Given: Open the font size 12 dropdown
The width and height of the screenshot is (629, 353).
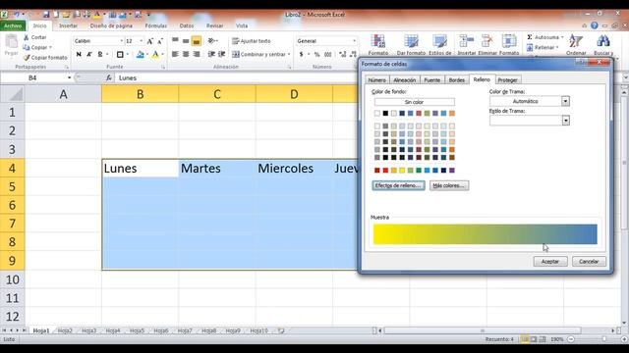Looking at the screenshot, I should click(141, 41).
